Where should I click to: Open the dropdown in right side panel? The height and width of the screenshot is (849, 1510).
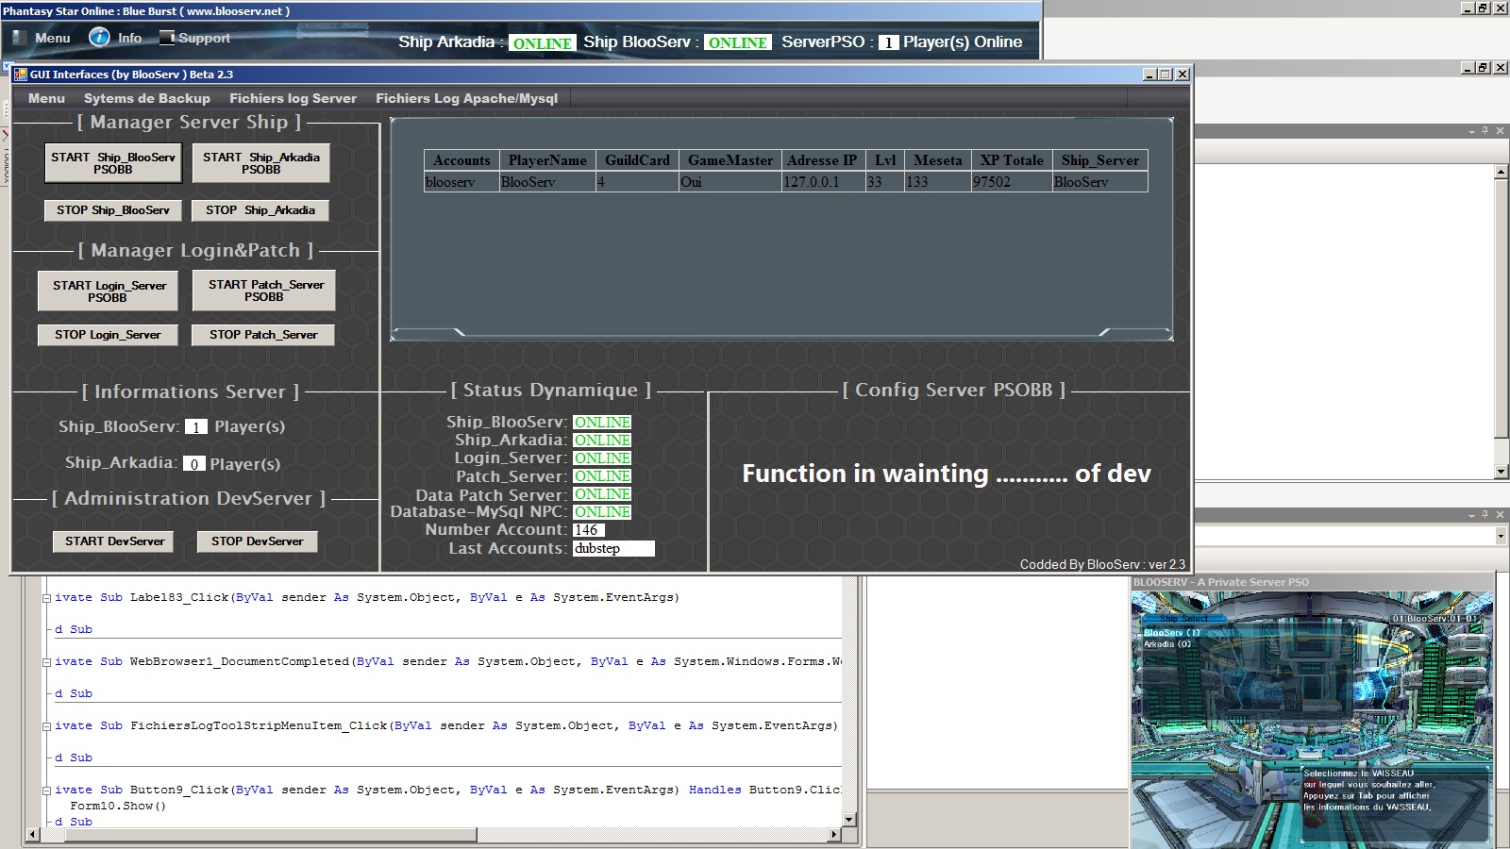[1502, 536]
